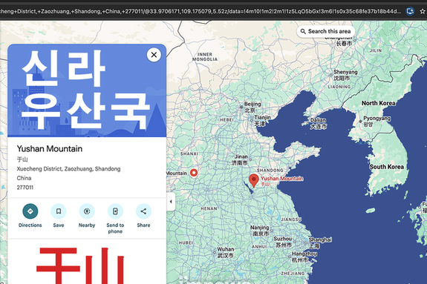Image resolution: width=427 pixels, height=284 pixels.
Task: Select Shenyang label on the map
Action: click(345, 75)
